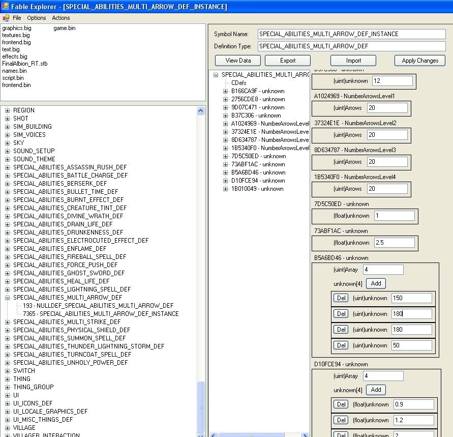Expand the VILLAGE tree node

pyautogui.click(x=8, y=428)
